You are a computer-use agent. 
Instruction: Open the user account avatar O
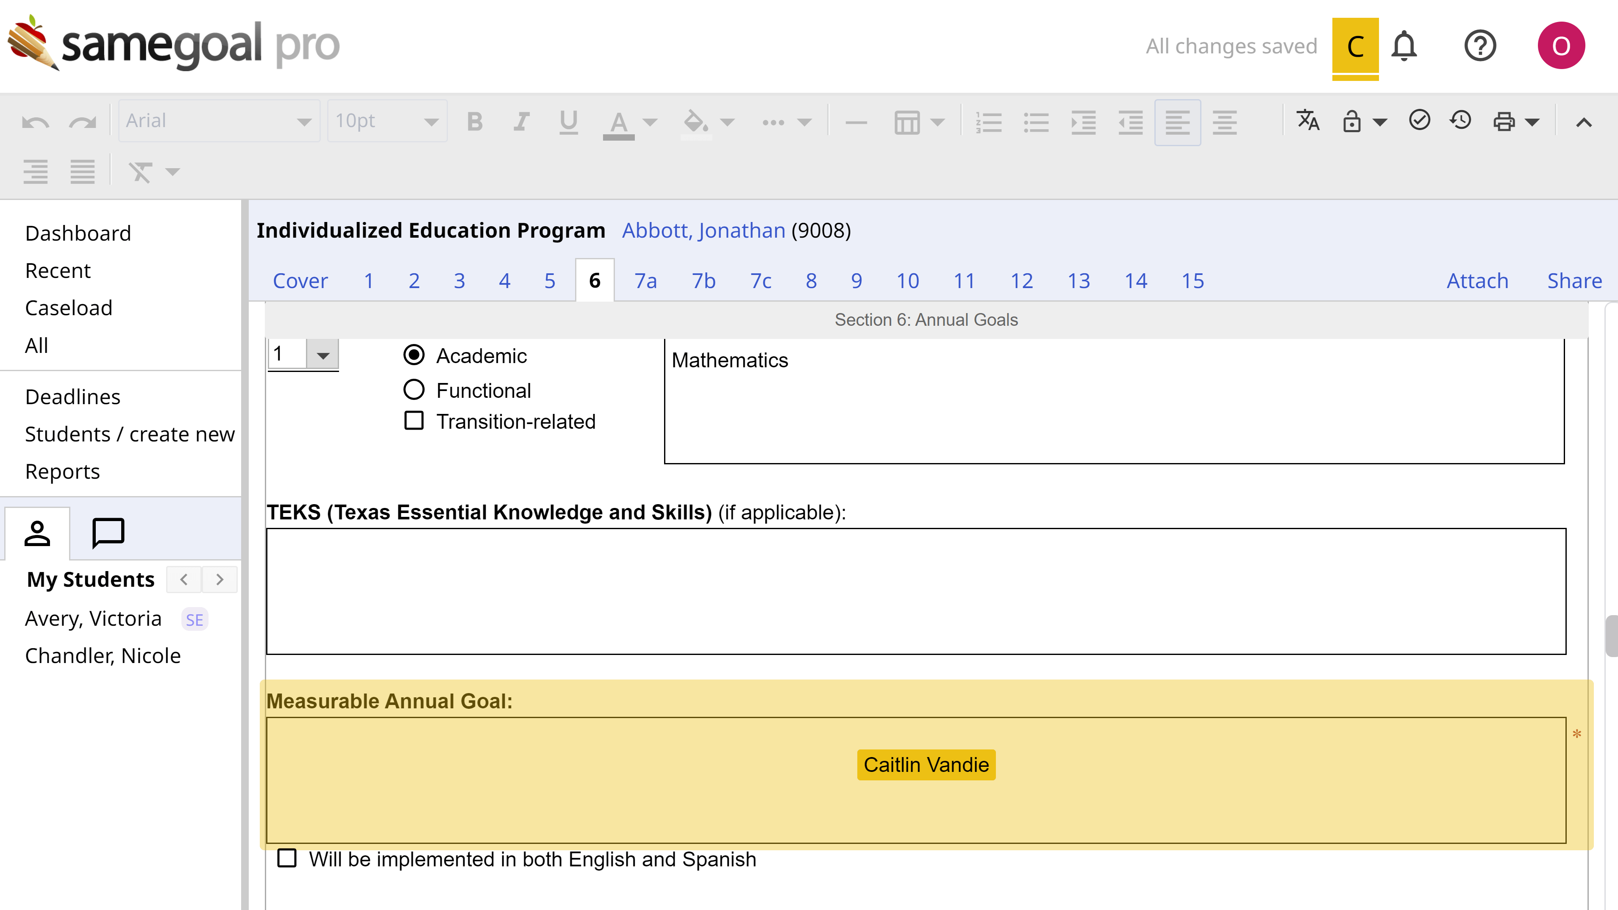(1562, 46)
